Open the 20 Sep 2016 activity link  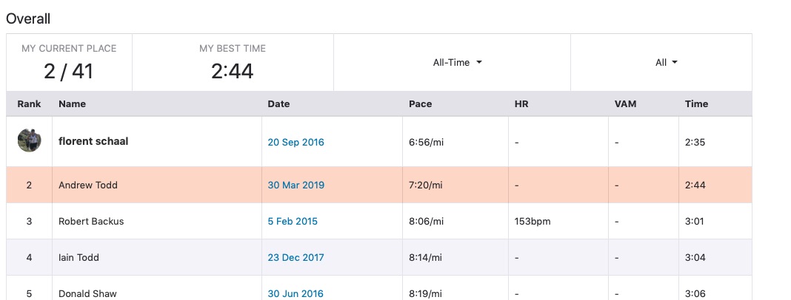click(x=296, y=143)
